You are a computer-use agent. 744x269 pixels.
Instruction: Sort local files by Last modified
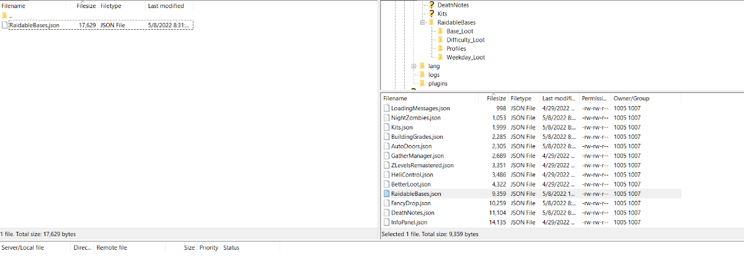164,6
